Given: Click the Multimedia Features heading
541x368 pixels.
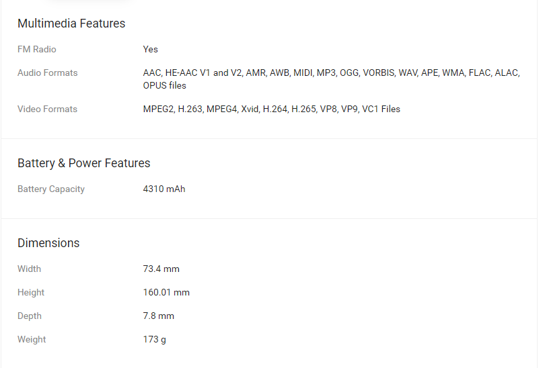Looking at the screenshot, I should (x=71, y=24).
